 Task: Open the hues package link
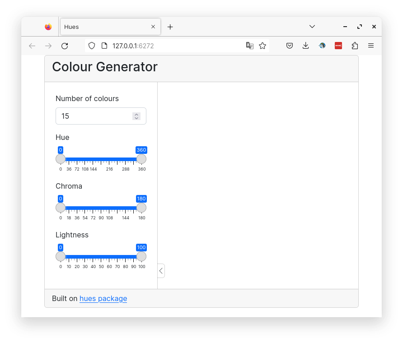(x=103, y=298)
